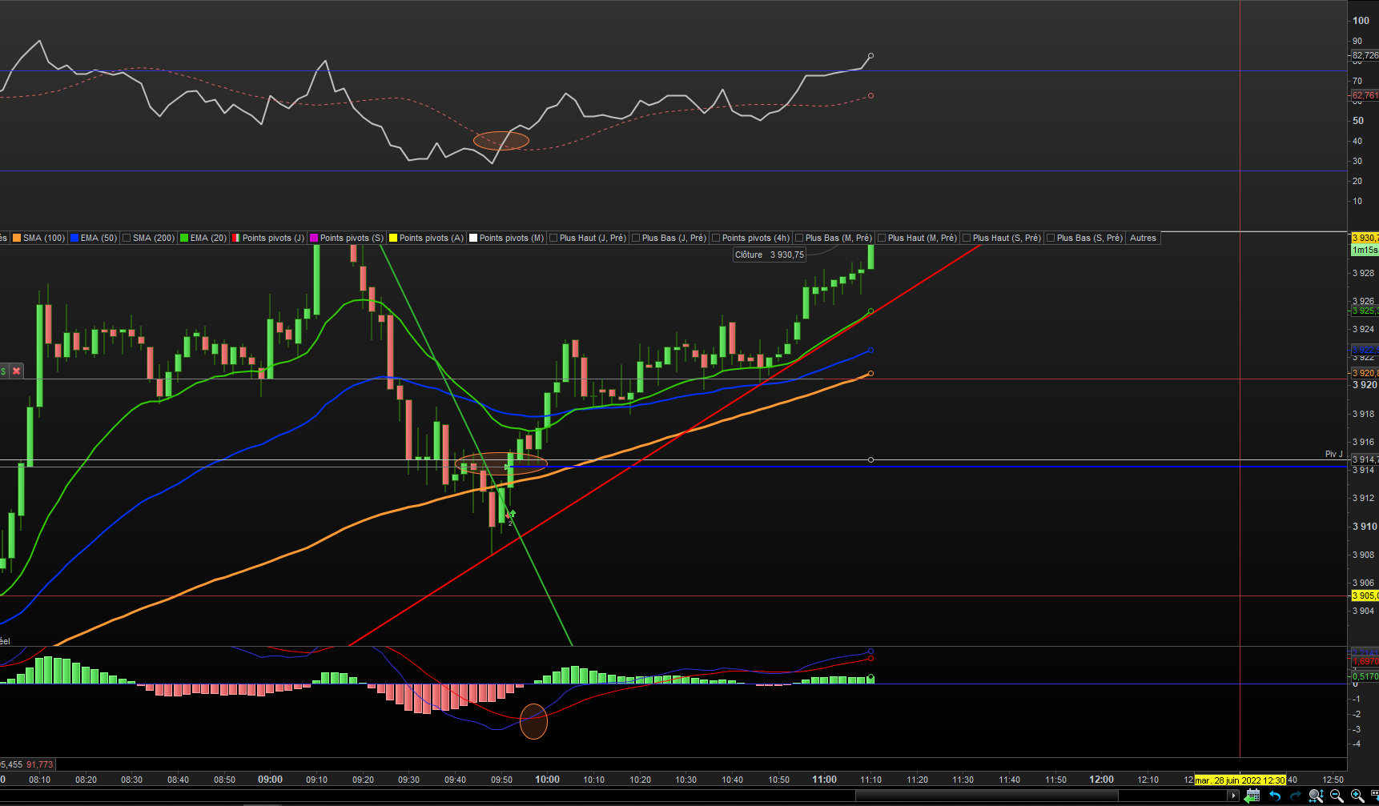Select the orange ellipse on the price chart

click(x=501, y=463)
